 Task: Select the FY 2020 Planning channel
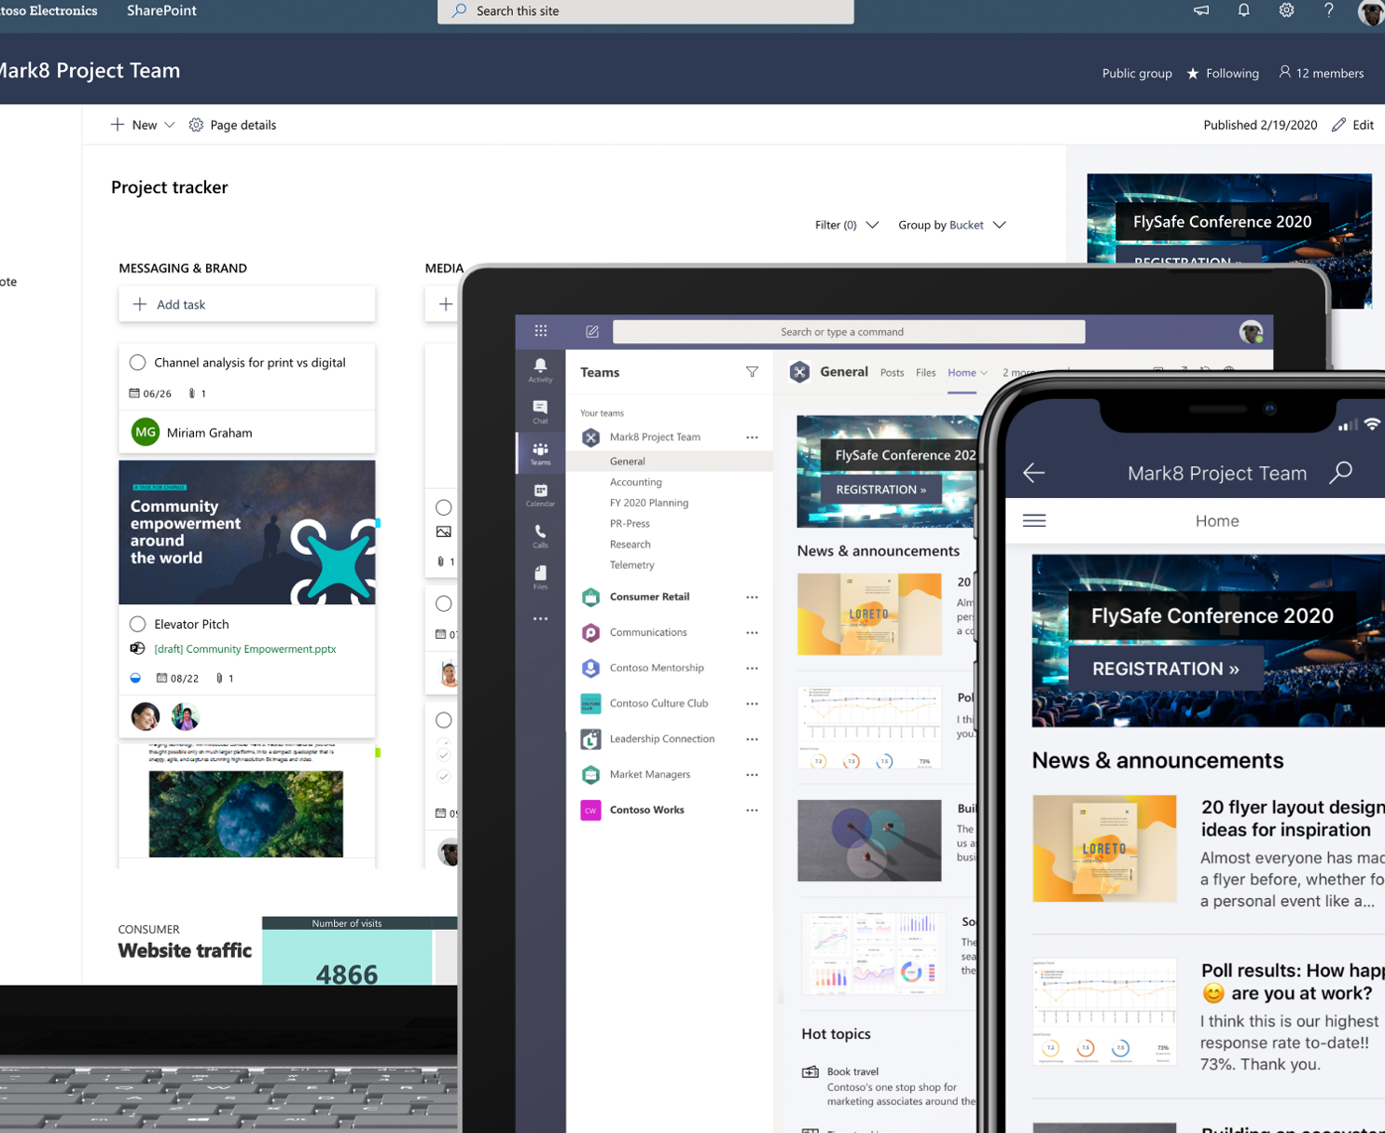(649, 503)
